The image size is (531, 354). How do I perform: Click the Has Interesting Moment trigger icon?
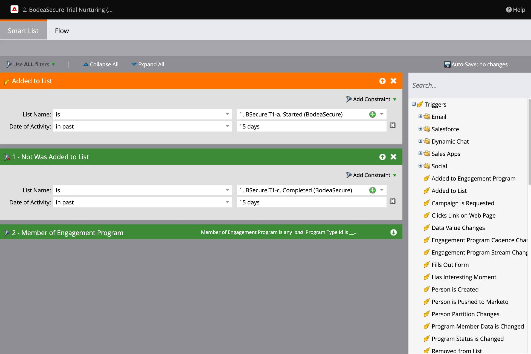click(x=426, y=277)
